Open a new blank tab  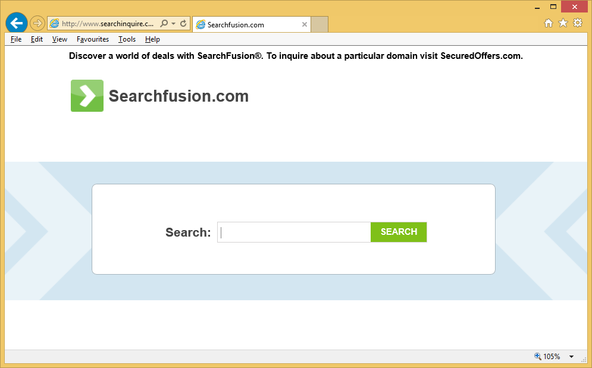pyautogui.click(x=320, y=24)
